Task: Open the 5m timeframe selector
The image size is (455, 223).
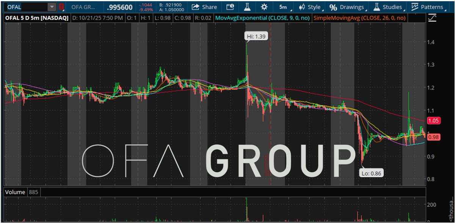Action: (284, 7)
